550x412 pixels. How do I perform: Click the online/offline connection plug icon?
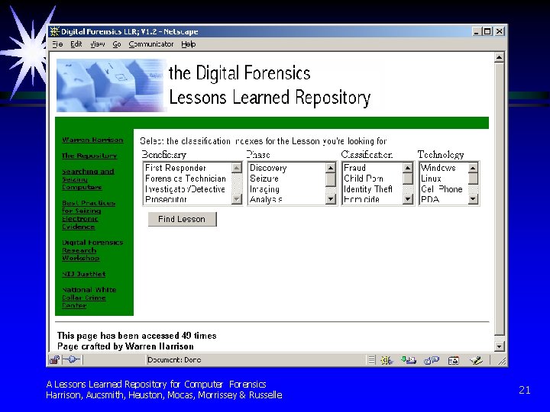[x=73, y=360]
